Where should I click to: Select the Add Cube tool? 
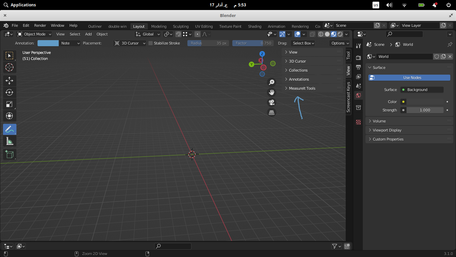(9, 154)
